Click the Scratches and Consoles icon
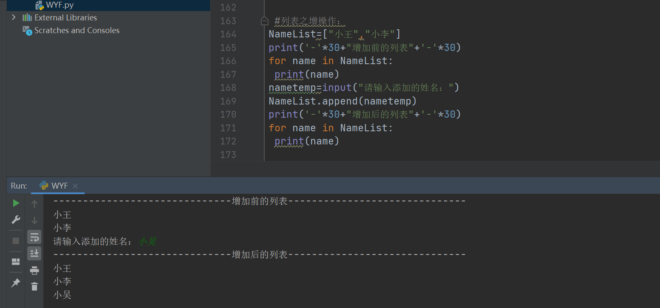660x308 pixels. click(27, 31)
